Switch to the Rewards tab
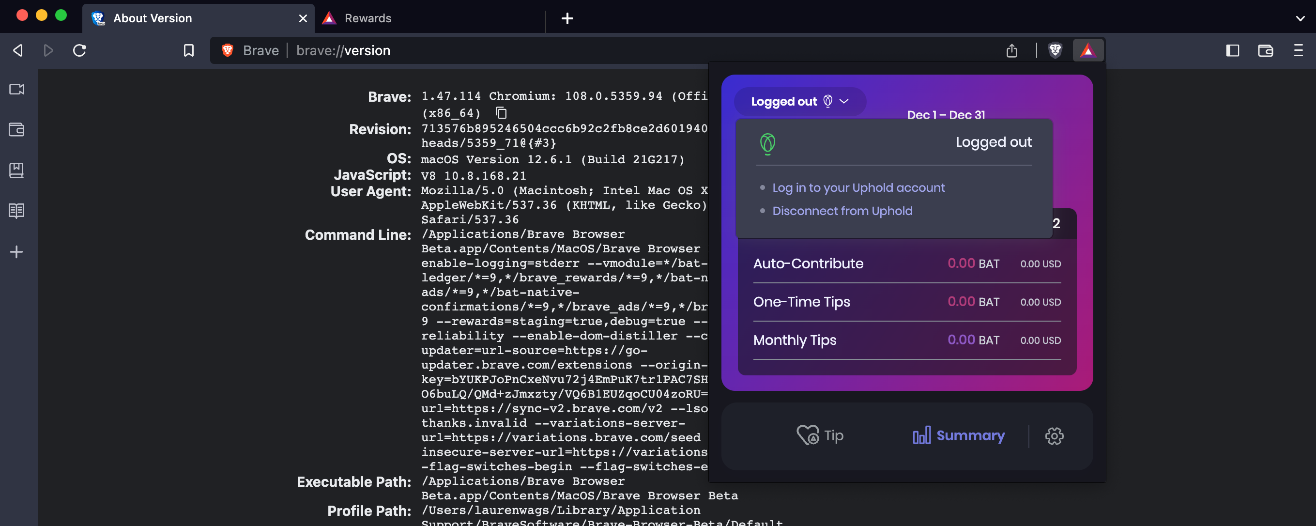The width and height of the screenshot is (1316, 526). pos(368,18)
